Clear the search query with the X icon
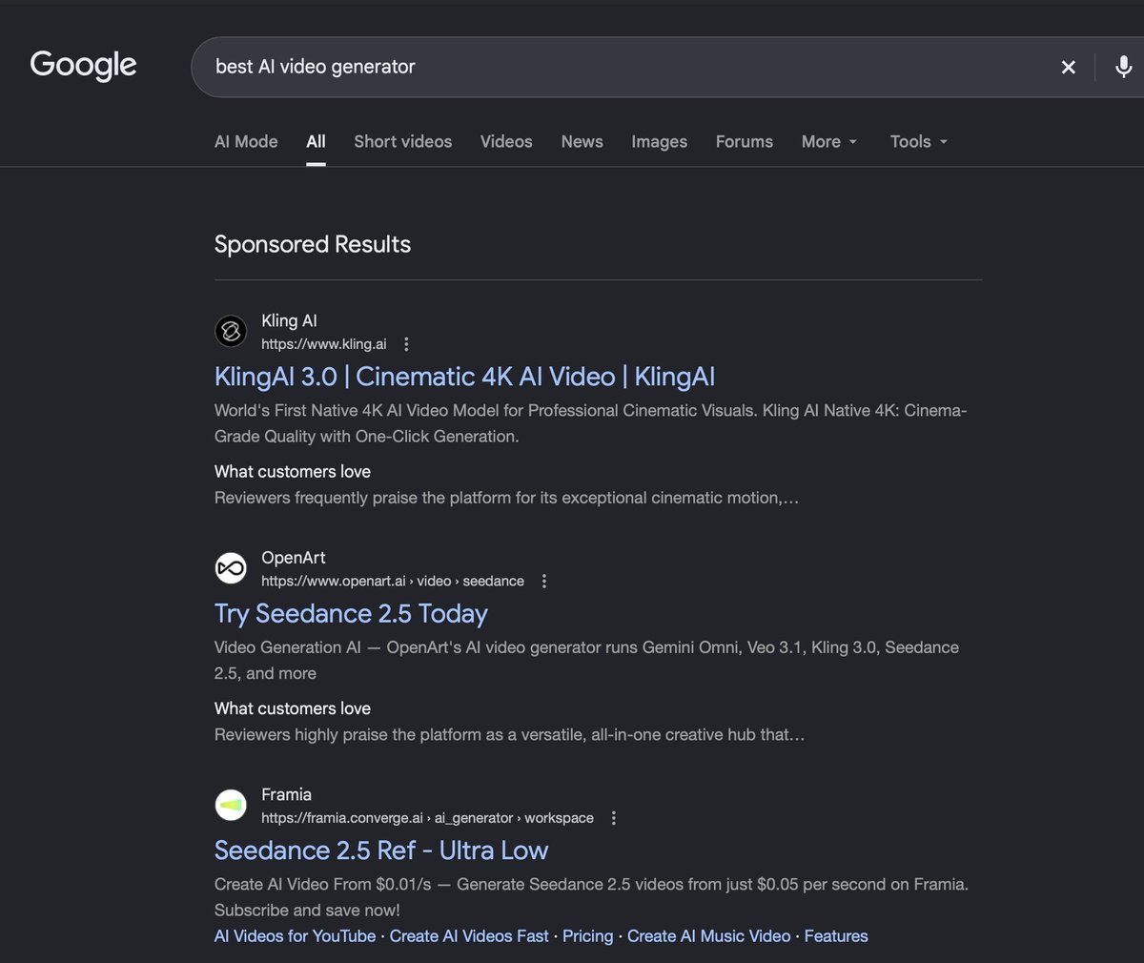1144x963 pixels. (1069, 67)
